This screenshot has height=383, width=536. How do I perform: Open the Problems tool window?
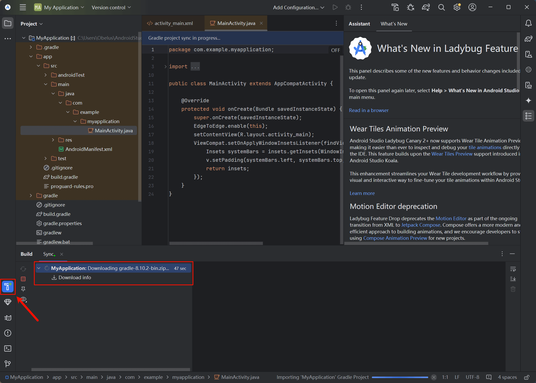coord(8,333)
